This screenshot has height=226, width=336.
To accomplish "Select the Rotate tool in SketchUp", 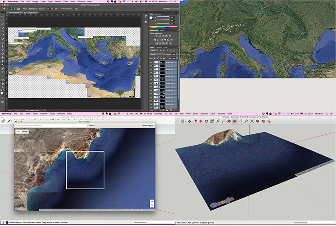I will pos(206,121).
